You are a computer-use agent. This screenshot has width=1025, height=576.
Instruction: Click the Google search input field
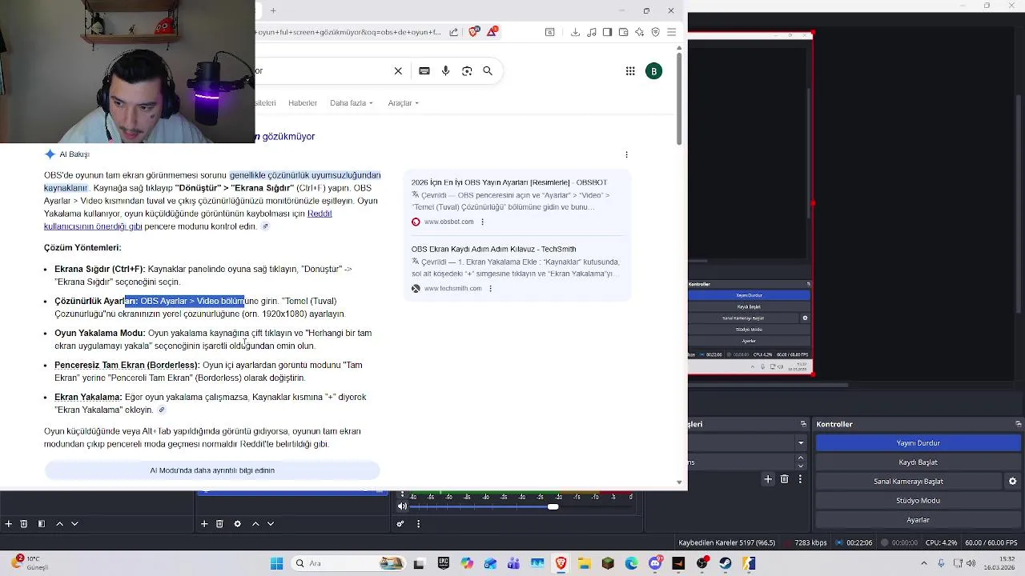tap(320, 70)
